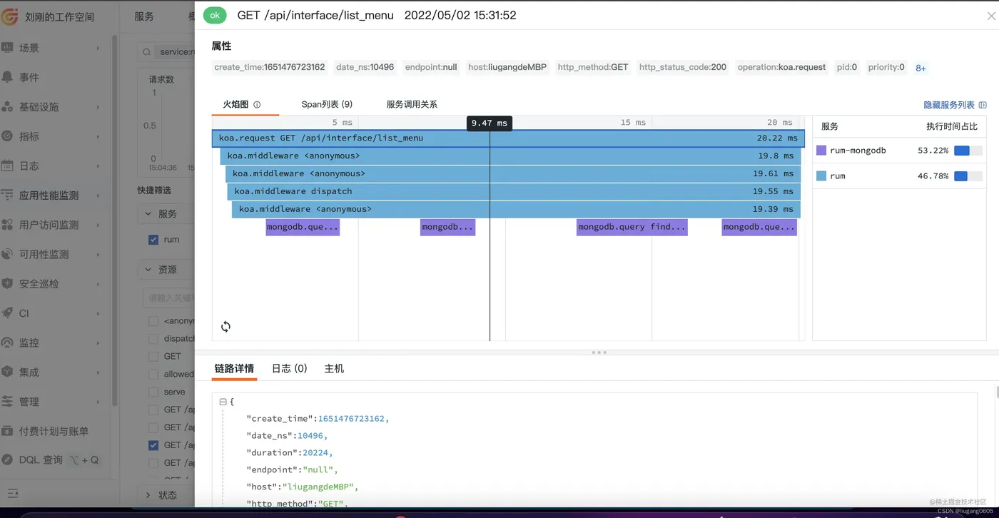Open the 服务调用关系 tab
Viewport: 999px width, 518px height.
(x=412, y=104)
